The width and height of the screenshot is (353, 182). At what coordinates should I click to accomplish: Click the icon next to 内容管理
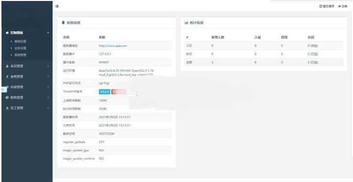[x=7, y=87]
